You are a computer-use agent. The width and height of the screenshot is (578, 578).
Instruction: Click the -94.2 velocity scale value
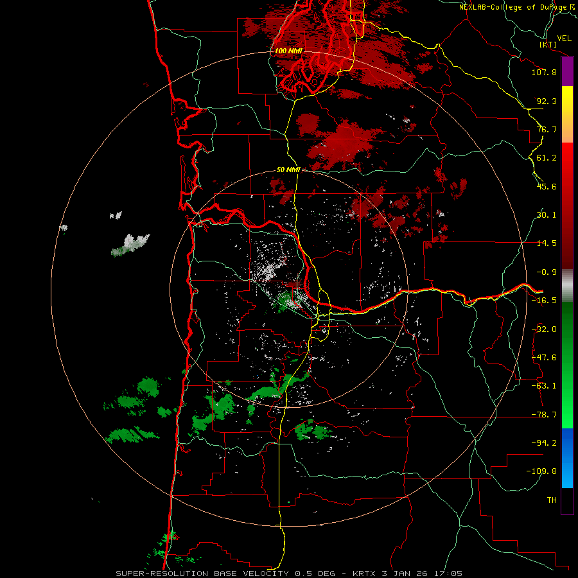tap(544, 442)
